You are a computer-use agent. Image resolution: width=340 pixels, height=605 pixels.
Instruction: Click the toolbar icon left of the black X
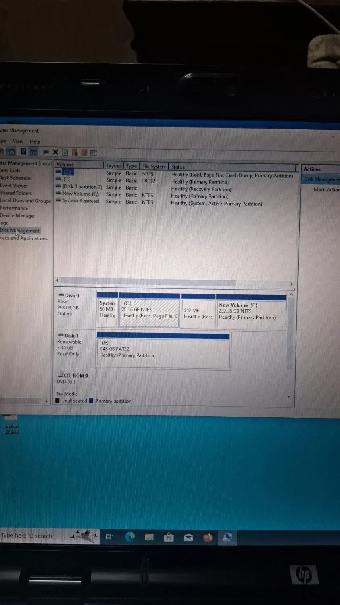coord(46,152)
